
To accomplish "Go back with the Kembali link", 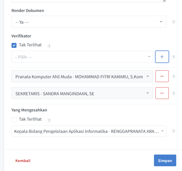I will tap(23, 161).
